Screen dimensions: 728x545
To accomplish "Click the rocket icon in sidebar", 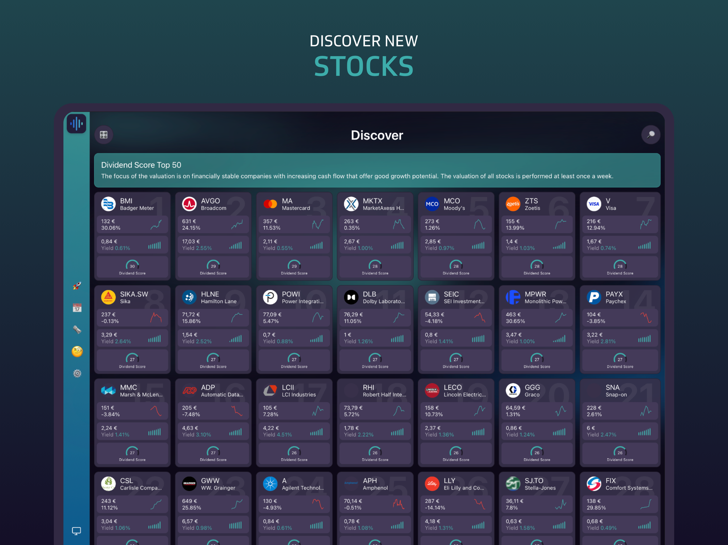I will (77, 286).
